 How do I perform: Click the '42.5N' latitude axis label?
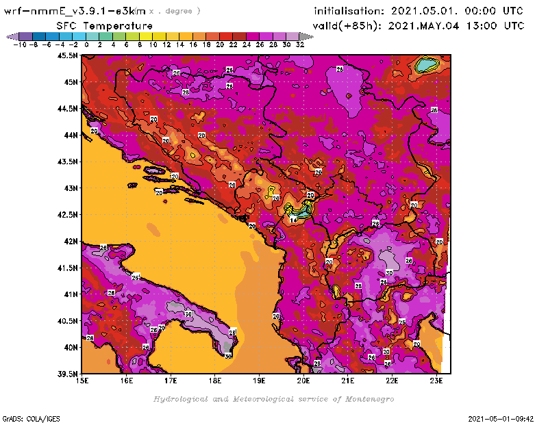coord(67,215)
